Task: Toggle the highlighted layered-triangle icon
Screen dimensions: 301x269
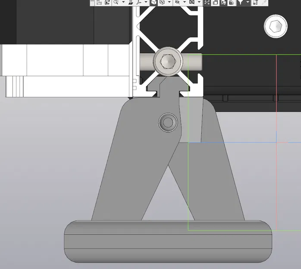Action: point(232,2)
